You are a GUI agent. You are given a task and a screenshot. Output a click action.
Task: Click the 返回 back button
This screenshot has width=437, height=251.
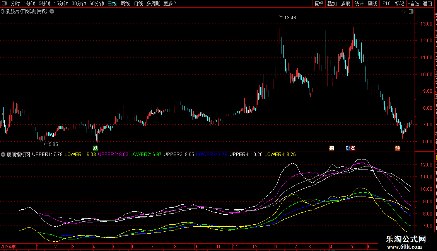427,3
